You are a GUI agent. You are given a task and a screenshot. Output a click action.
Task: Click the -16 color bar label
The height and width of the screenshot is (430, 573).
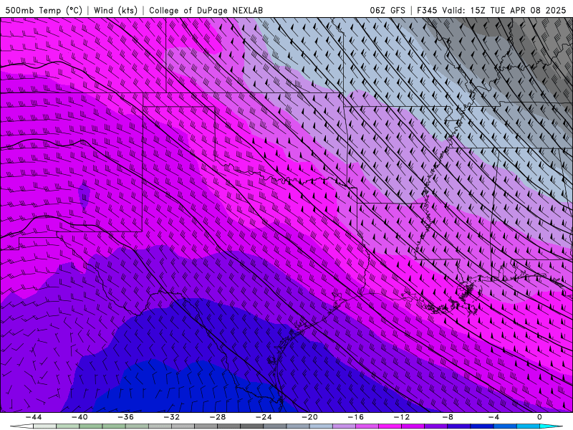[355, 417]
